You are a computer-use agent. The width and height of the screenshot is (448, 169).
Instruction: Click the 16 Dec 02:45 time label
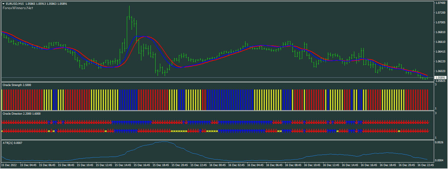click(x=237, y=165)
